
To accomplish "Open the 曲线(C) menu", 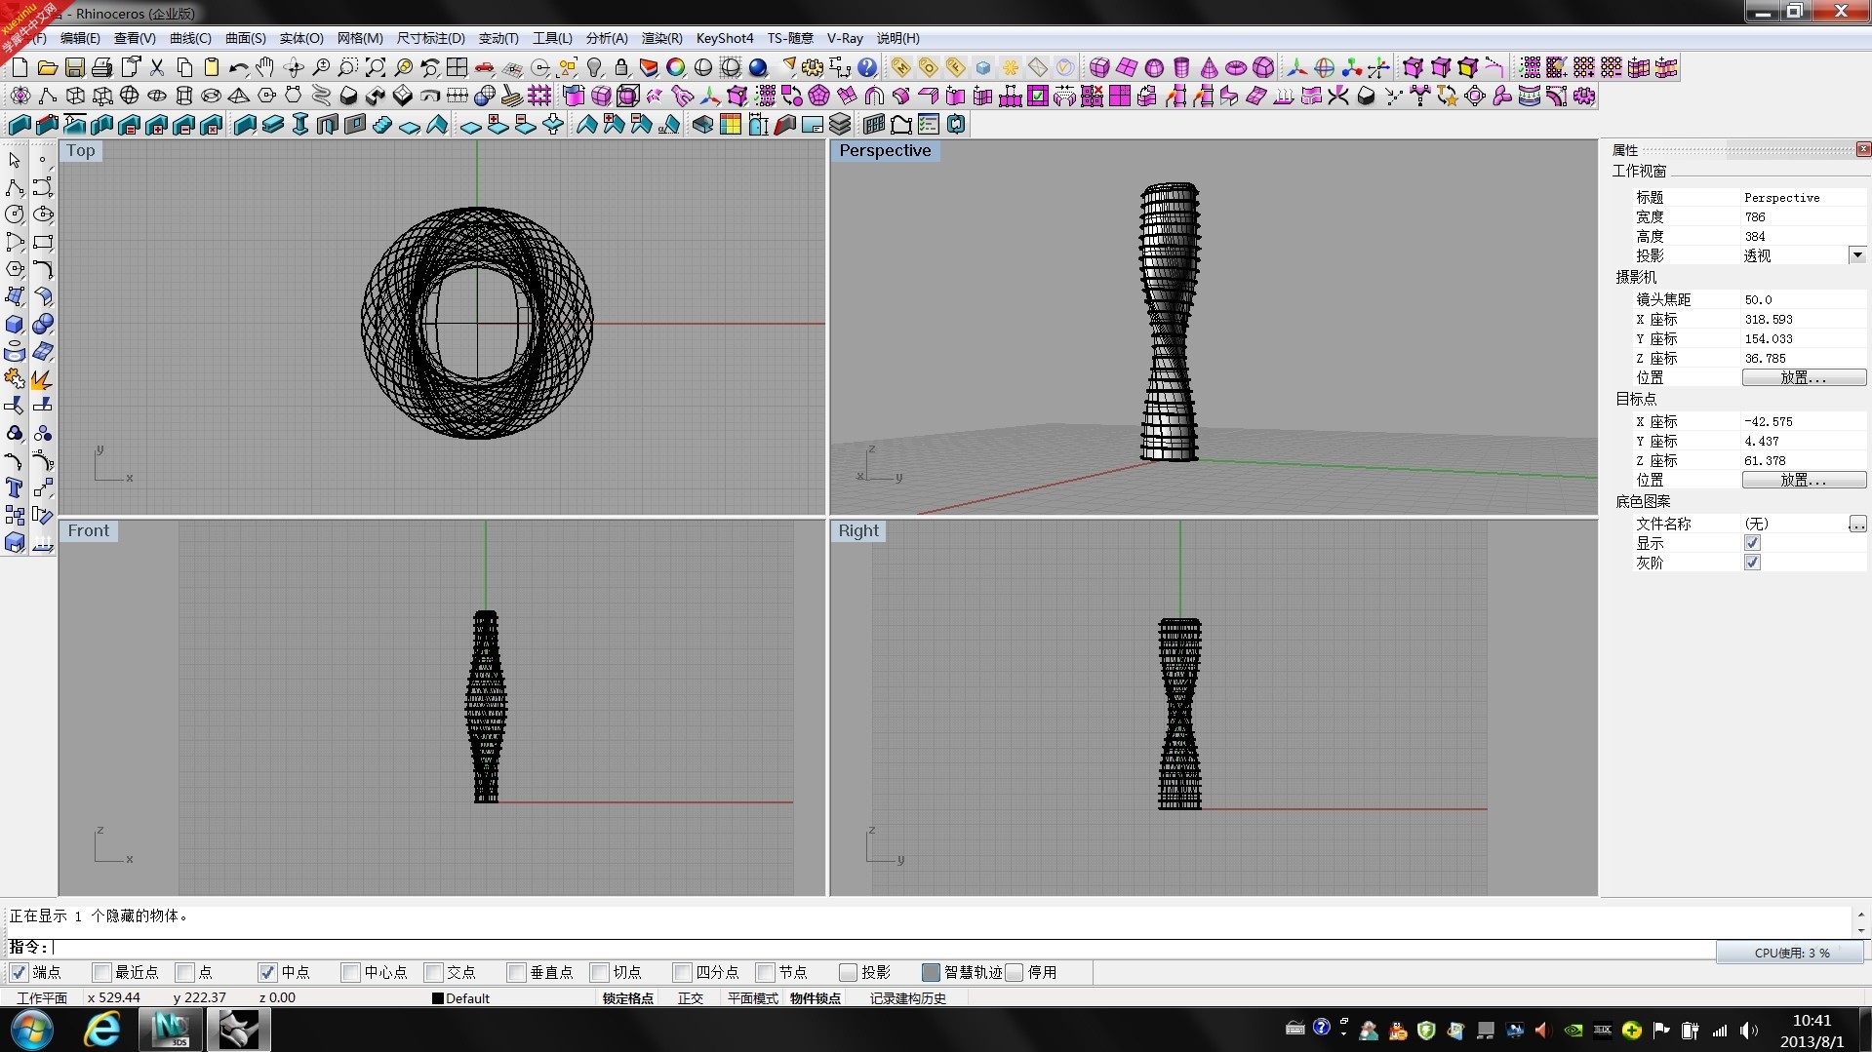I will [x=190, y=38].
